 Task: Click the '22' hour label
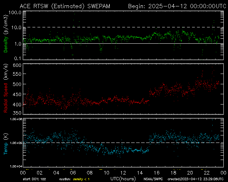[x=207, y=173]
